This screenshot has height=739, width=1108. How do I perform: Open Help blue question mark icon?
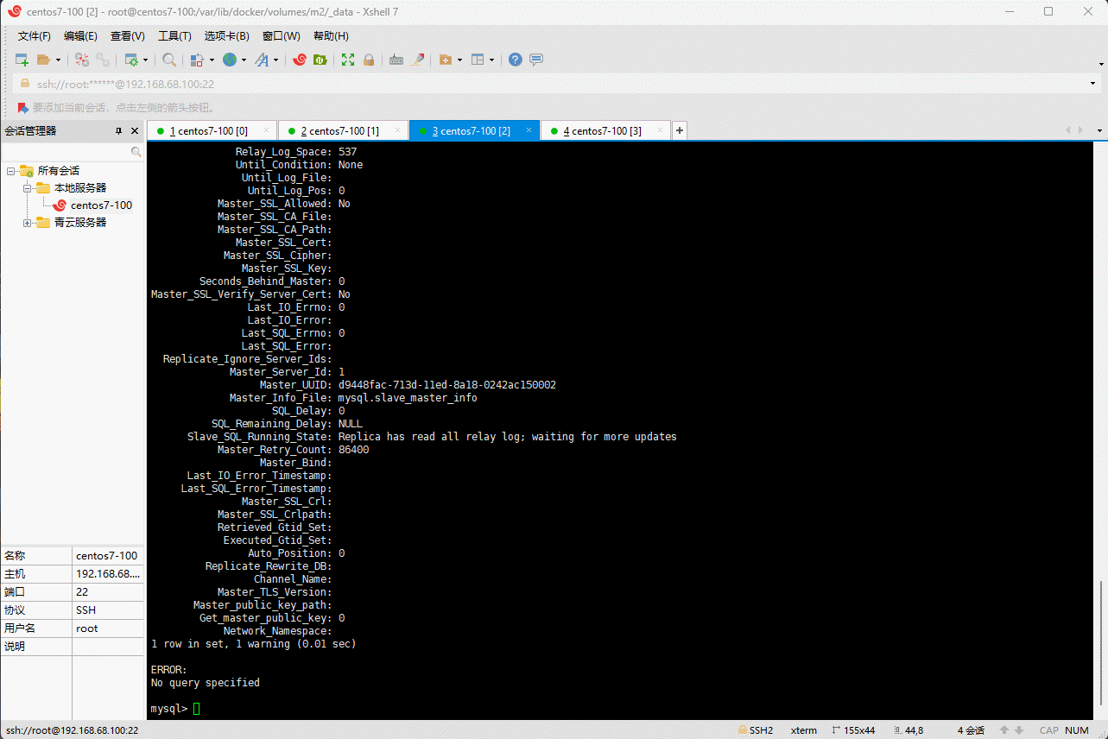point(516,60)
